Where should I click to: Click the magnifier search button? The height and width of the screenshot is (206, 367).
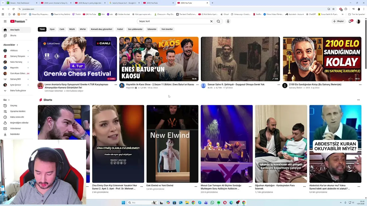click(x=218, y=21)
